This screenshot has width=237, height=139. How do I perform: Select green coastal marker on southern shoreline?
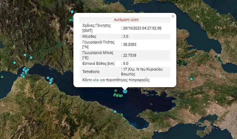point(122,115)
